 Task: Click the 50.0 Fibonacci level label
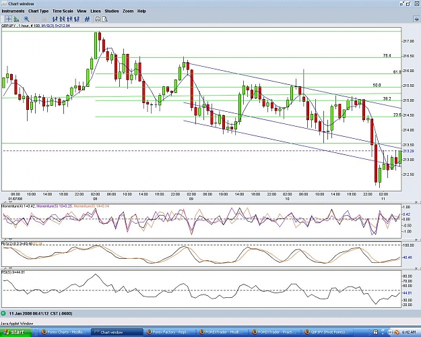coord(377,85)
